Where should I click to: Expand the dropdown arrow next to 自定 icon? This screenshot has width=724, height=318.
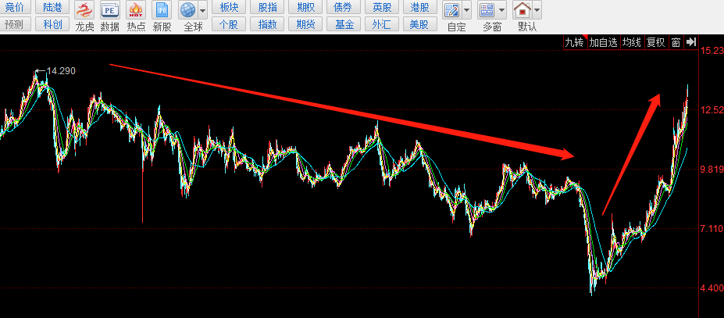(x=466, y=11)
